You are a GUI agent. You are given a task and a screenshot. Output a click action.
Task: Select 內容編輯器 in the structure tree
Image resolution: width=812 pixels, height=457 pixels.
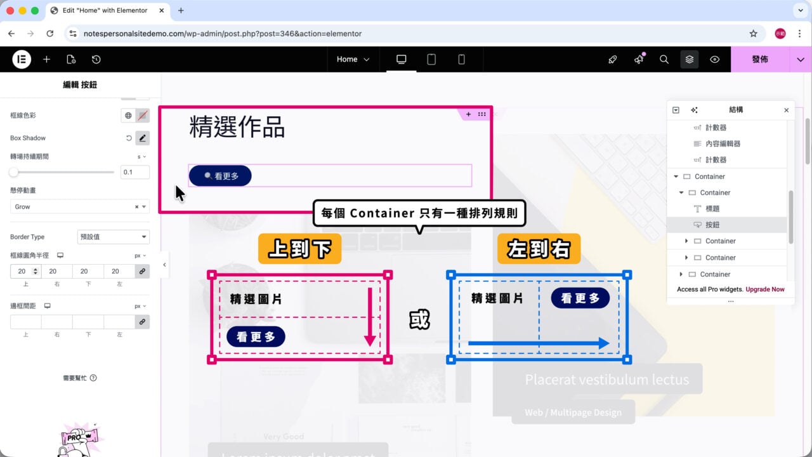click(727, 143)
